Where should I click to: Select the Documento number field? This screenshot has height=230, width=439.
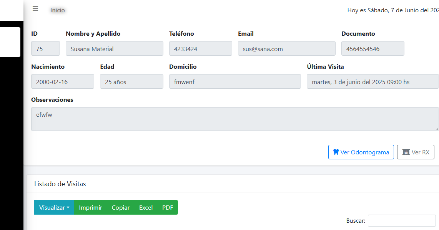(x=372, y=49)
